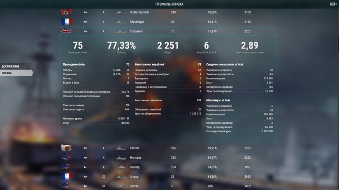Click the Montana ship silhouette
This screenshot has width=339, height=190.
click(x=121, y=157)
